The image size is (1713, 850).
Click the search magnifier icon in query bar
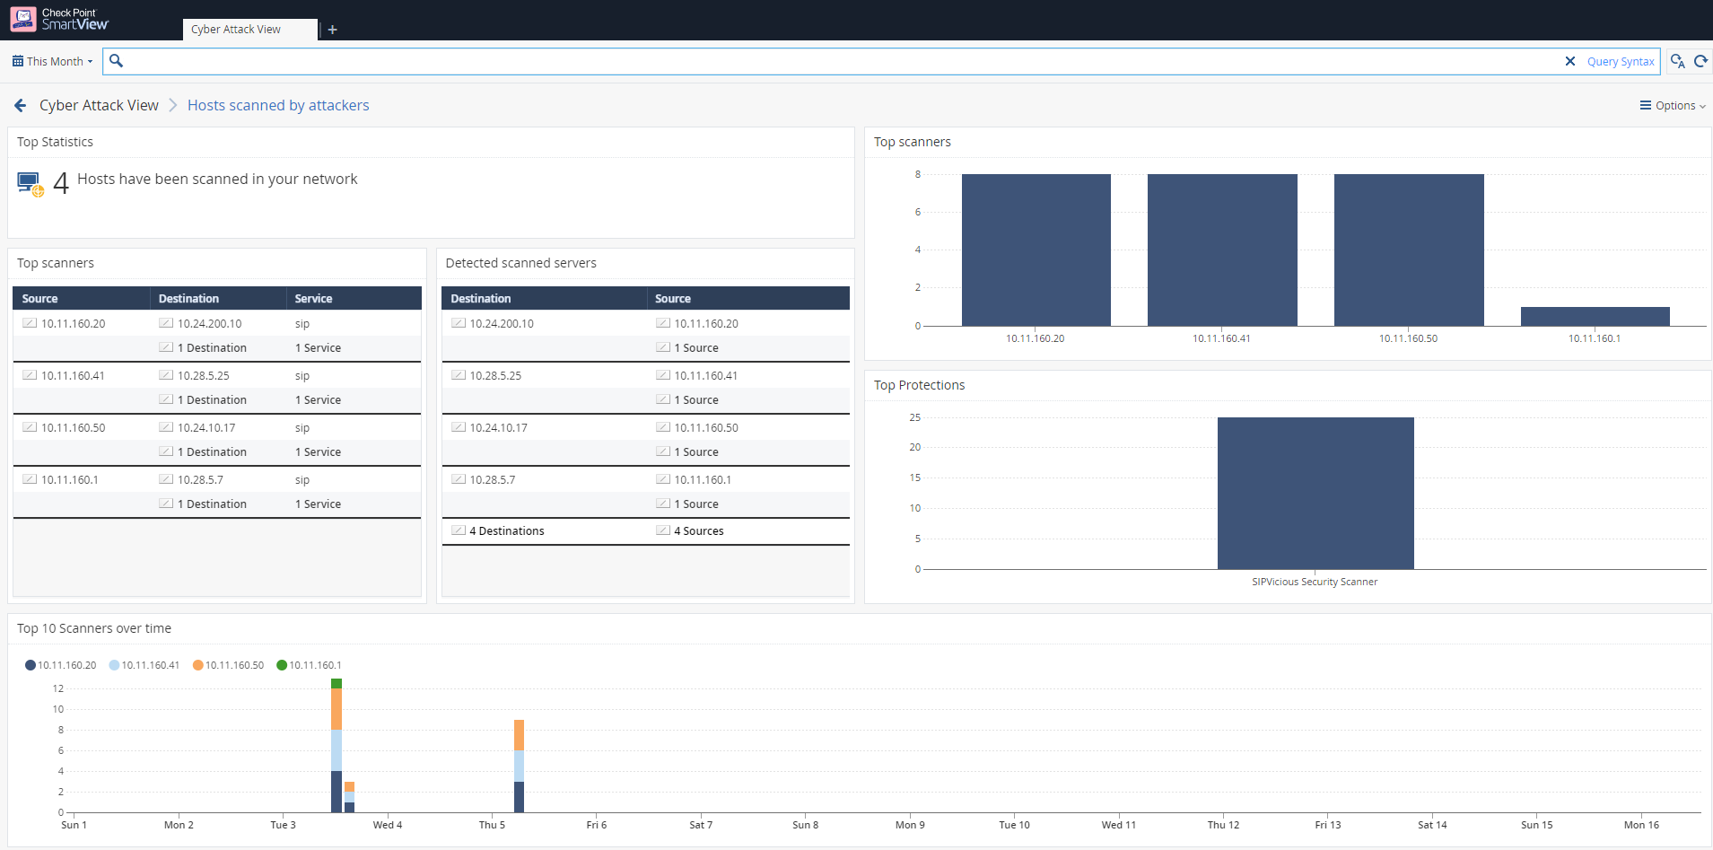pos(116,61)
